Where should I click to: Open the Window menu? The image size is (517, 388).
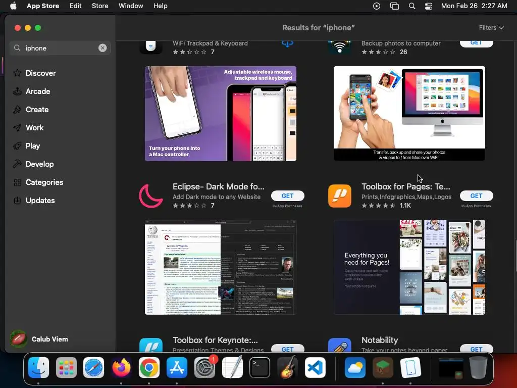pos(131,6)
